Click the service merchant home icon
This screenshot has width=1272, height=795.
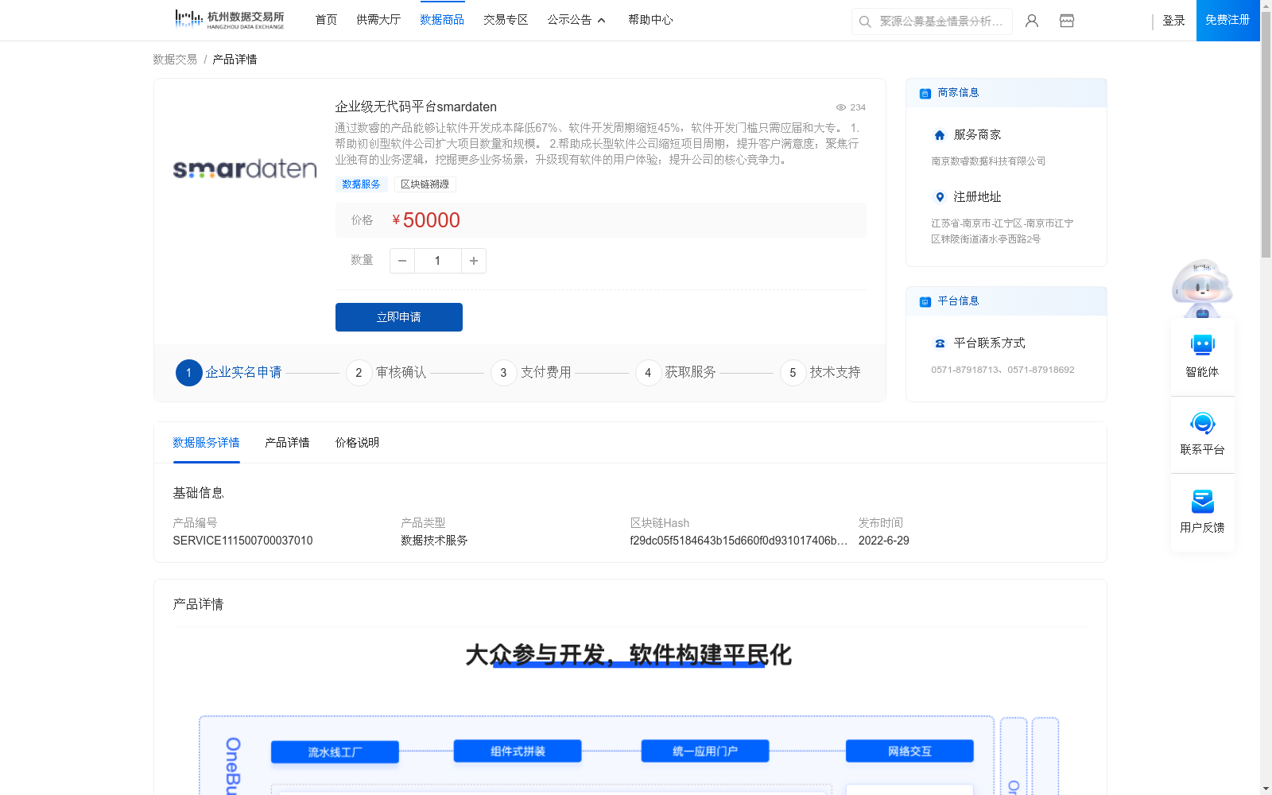point(940,135)
